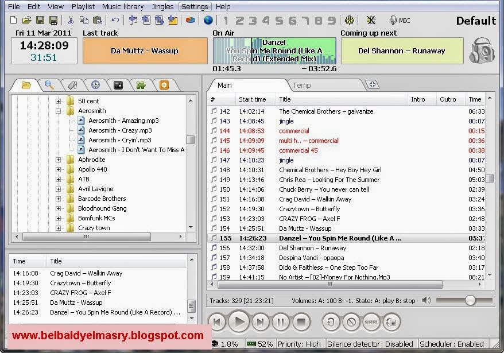Viewport: 504px width, 353px height.
Task: Select Aerosmith - Crazy.mp3 file
Action: pos(120,130)
